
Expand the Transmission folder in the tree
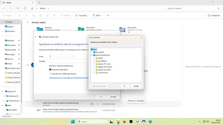pyautogui.click(x=94, y=72)
